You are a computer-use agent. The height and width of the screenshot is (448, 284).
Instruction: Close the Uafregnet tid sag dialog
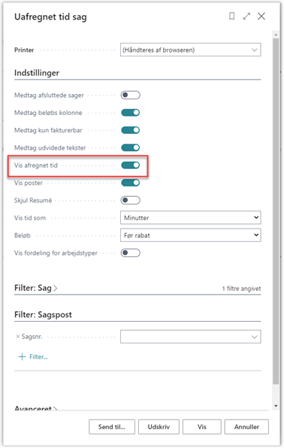(261, 17)
